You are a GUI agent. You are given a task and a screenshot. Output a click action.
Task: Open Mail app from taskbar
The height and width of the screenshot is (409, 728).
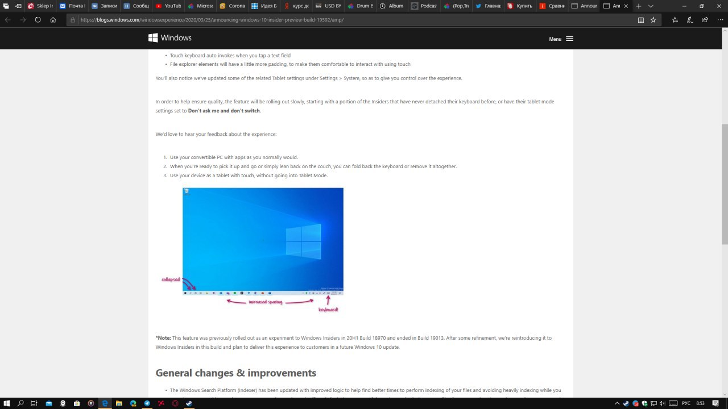point(49,403)
